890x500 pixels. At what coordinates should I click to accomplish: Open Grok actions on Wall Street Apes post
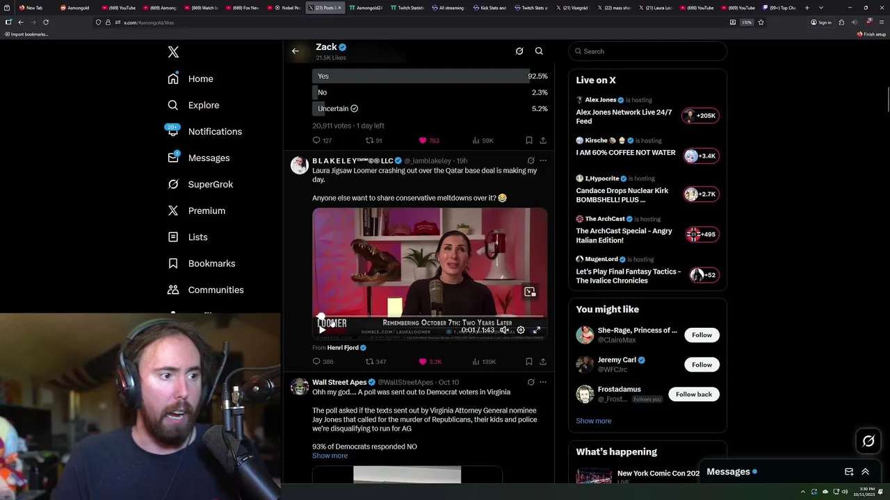point(531,382)
